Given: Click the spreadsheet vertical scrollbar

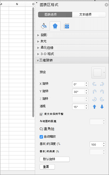Looking at the screenshot, I should (33, 62).
